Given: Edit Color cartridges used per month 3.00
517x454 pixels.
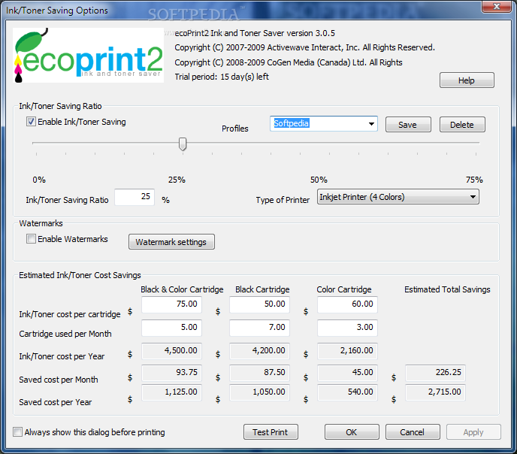Looking at the screenshot, I should coord(347,328).
